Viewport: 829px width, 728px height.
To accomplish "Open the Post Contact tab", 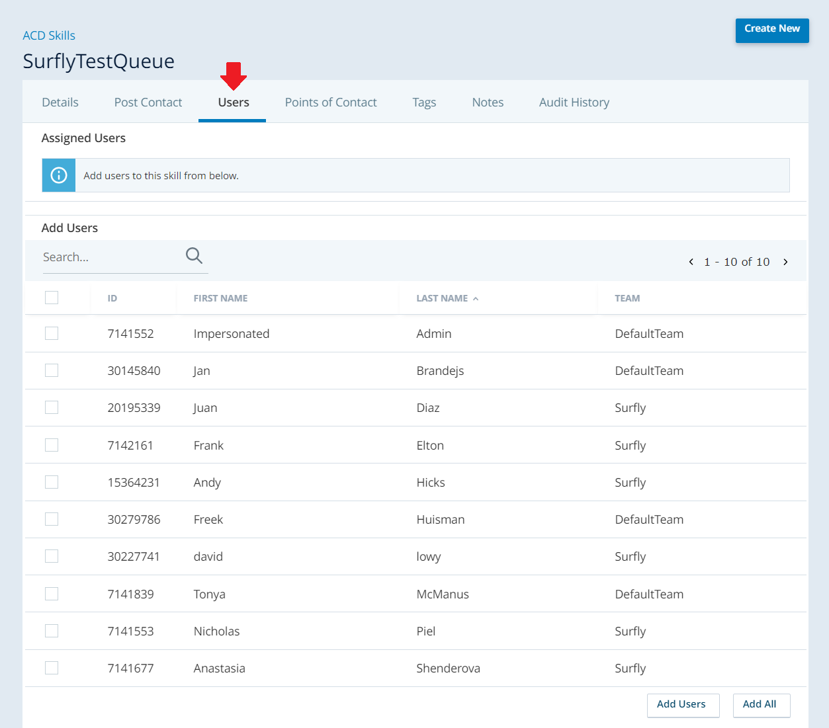I will 148,102.
